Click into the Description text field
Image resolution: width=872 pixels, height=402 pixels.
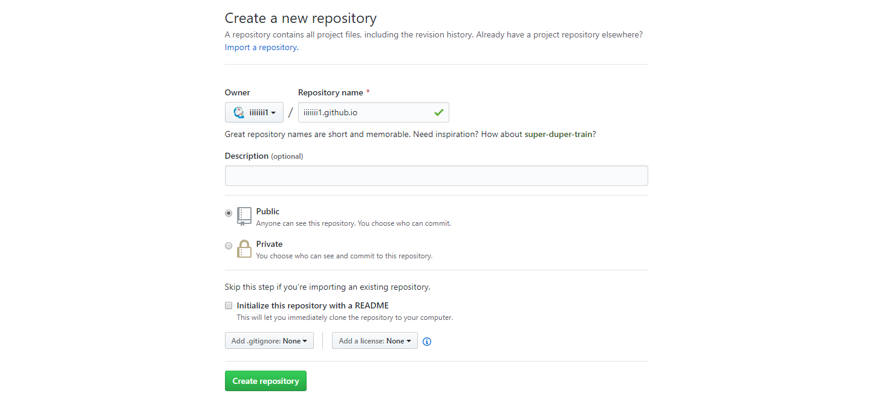click(436, 176)
